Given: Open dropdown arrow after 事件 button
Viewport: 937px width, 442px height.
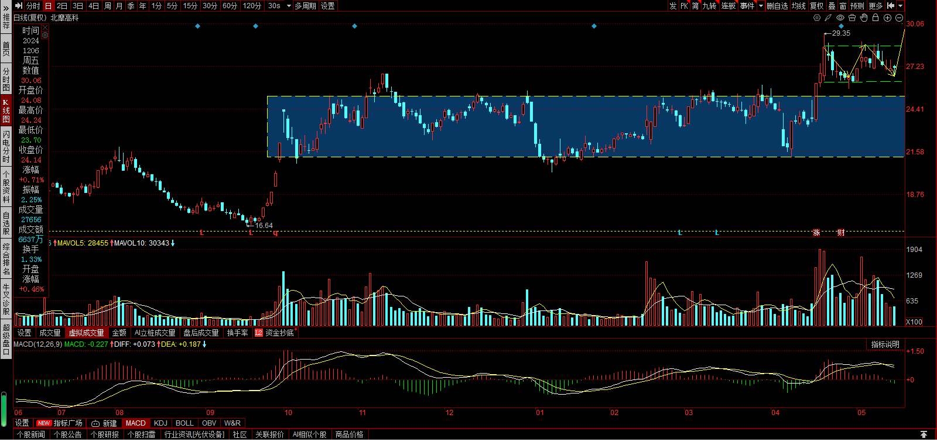Looking at the screenshot, I should tap(761, 5).
